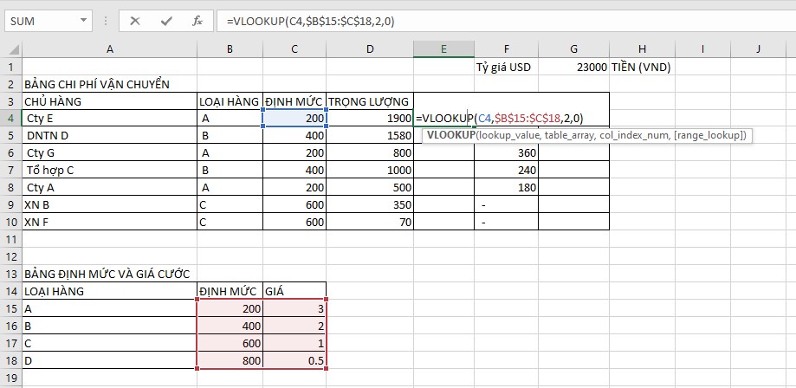The width and height of the screenshot is (796, 388).
Task: Select column D header
Action: 370,49
